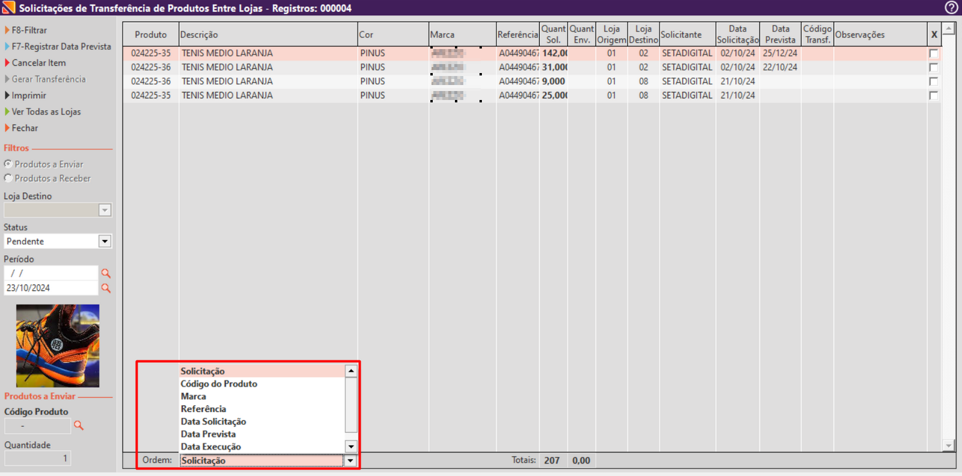Click F7-Registrar Data Prevista
Image resolution: width=962 pixels, height=476 pixels.
tap(61, 46)
